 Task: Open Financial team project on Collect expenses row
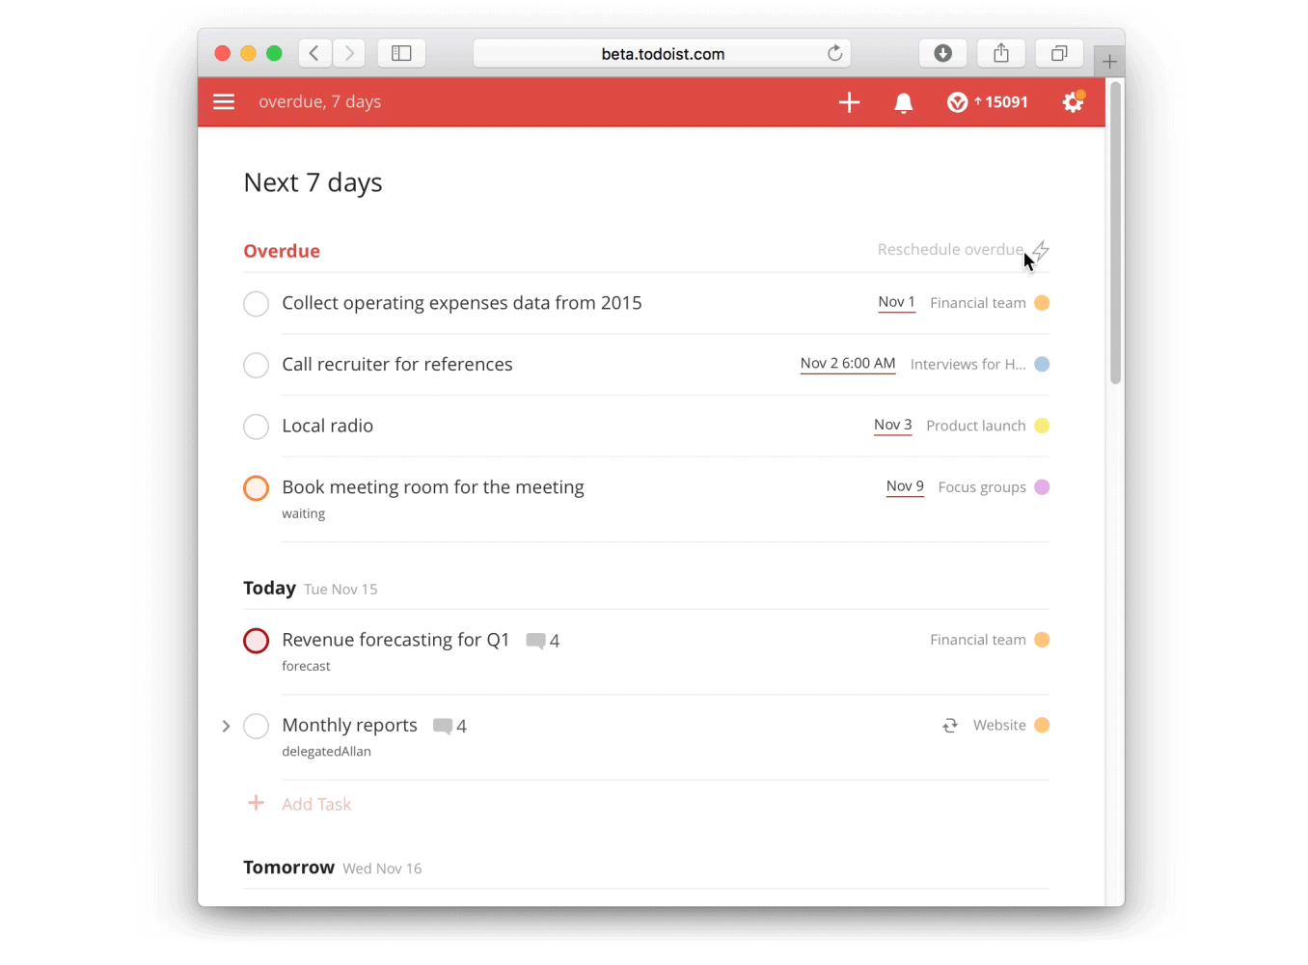tap(978, 303)
